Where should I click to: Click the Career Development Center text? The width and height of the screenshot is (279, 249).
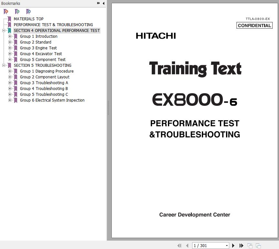pyautogui.click(x=195, y=215)
